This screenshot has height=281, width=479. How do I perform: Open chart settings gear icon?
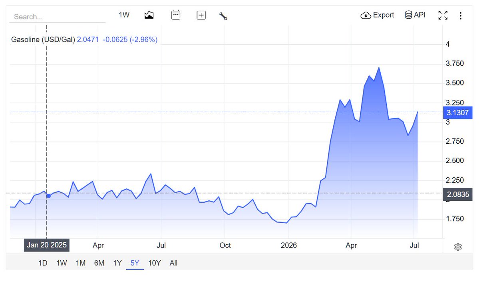tap(457, 247)
